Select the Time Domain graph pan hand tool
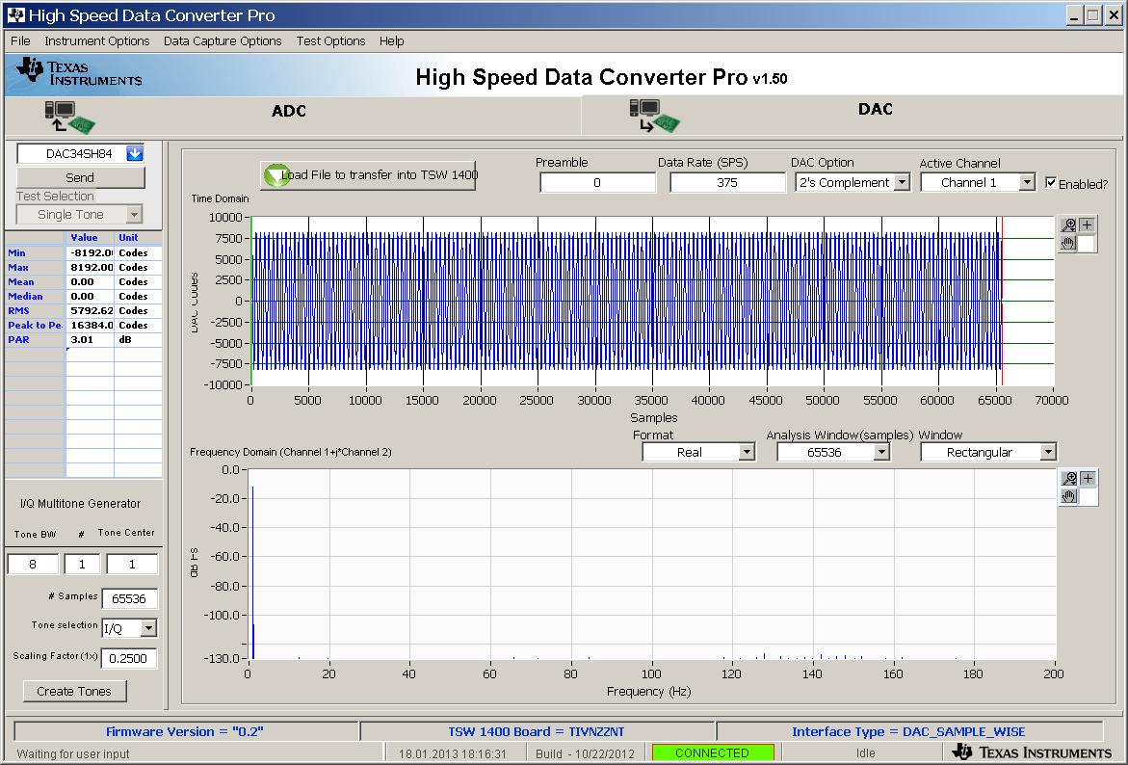1128x765 pixels. coord(1068,243)
